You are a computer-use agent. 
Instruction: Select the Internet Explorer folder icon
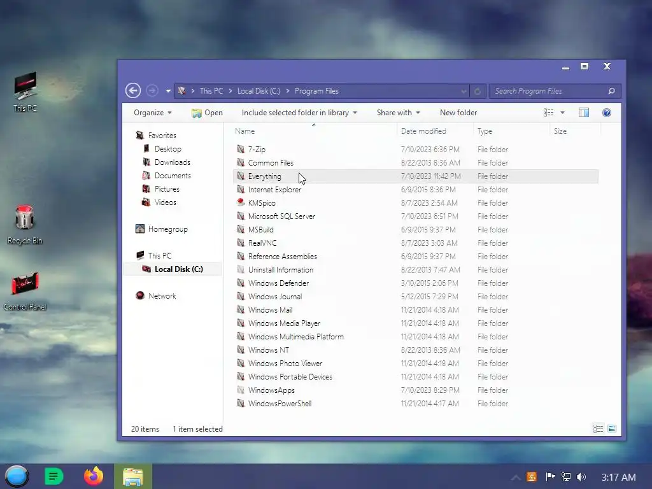click(241, 189)
